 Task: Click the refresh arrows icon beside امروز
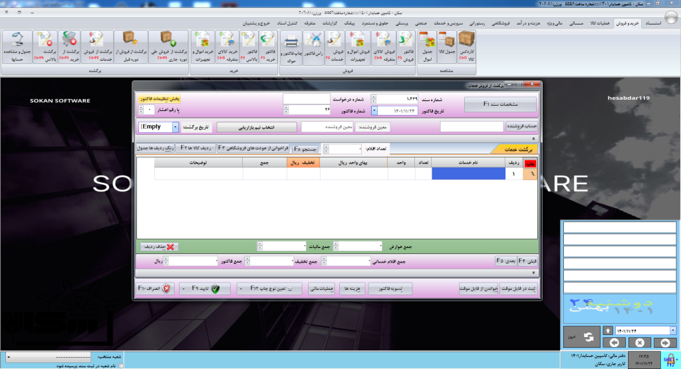tap(589, 337)
